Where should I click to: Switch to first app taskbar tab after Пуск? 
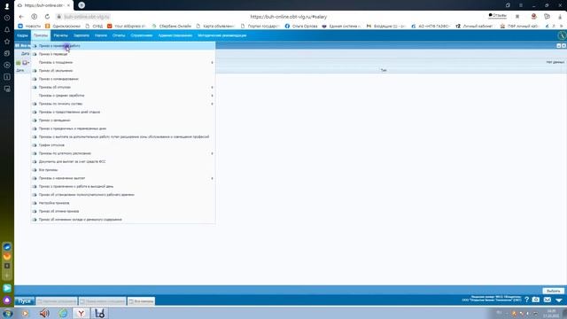click(57, 301)
